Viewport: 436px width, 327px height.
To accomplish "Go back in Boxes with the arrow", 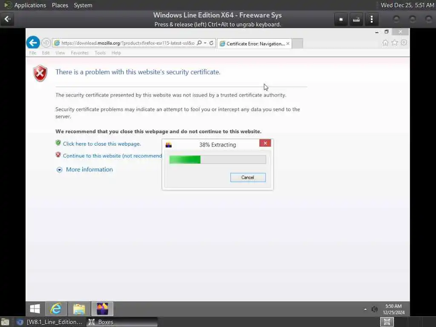I will [x=8, y=19].
